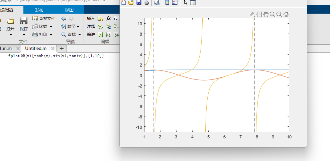The image size is (330, 161).
Task: Click the 比较 button
Action: click(40, 27)
